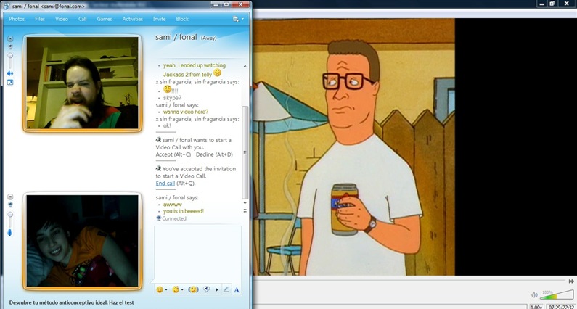This screenshot has width=577, height=309.
Task: Click the message input box
Action: (x=198, y=255)
